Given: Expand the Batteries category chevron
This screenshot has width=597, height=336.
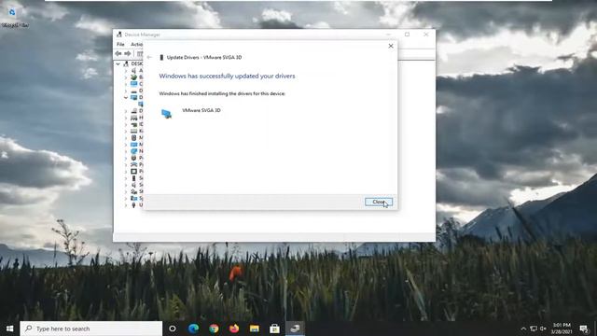Looking at the screenshot, I should [126, 77].
